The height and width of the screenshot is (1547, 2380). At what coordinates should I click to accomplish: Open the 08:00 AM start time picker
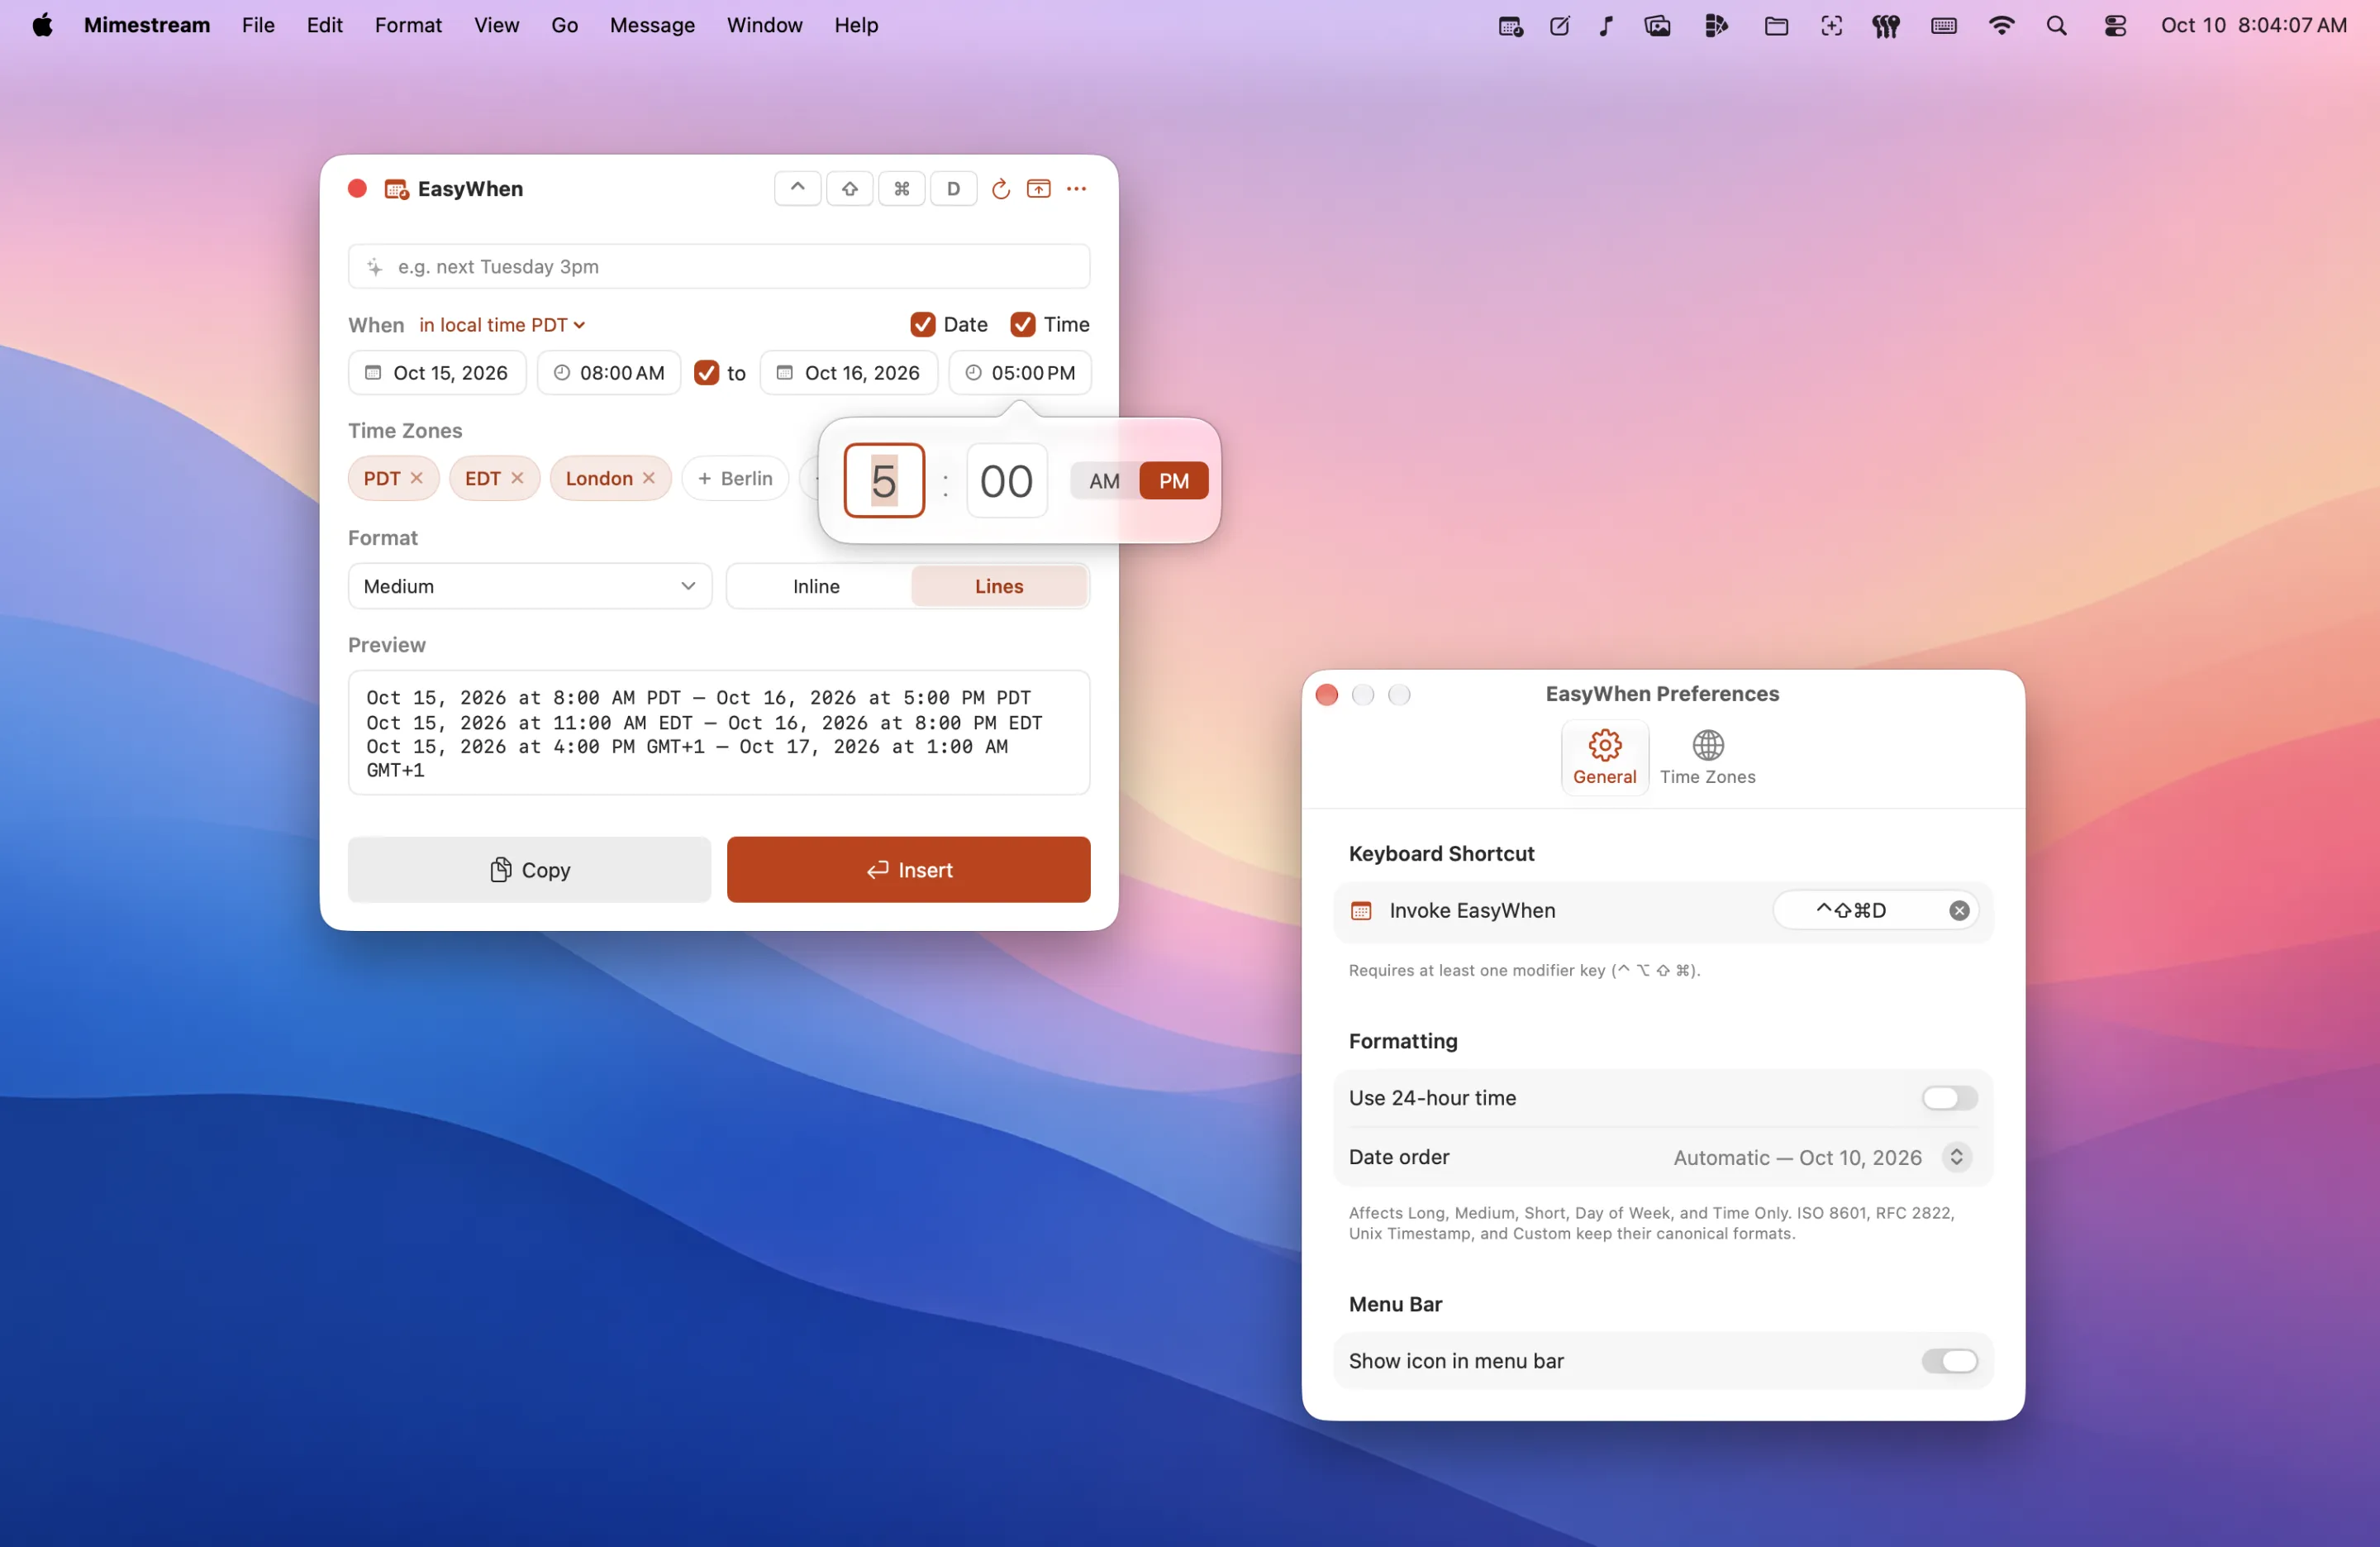pyautogui.click(x=609, y=372)
